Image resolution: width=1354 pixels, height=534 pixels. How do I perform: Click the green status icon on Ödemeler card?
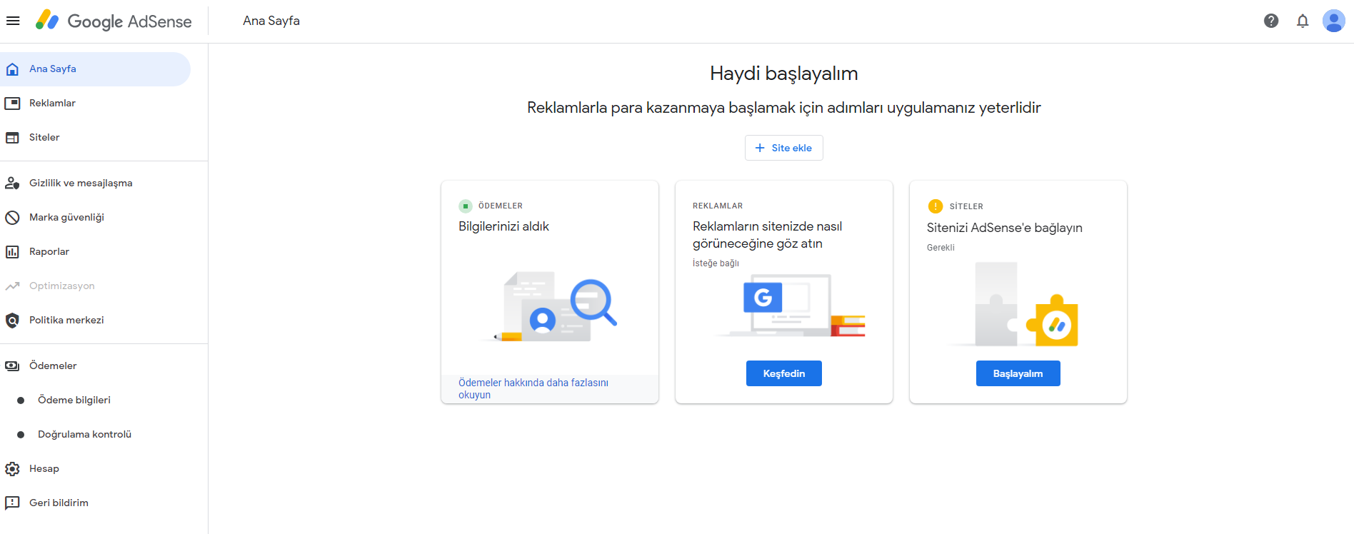pyautogui.click(x=466, y=206)
